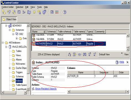Click the Columns pane scroll right arrow

click(x=128, y=92)
